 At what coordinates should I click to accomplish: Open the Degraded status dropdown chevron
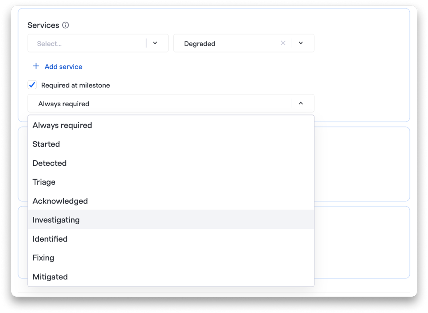point(301,43)
